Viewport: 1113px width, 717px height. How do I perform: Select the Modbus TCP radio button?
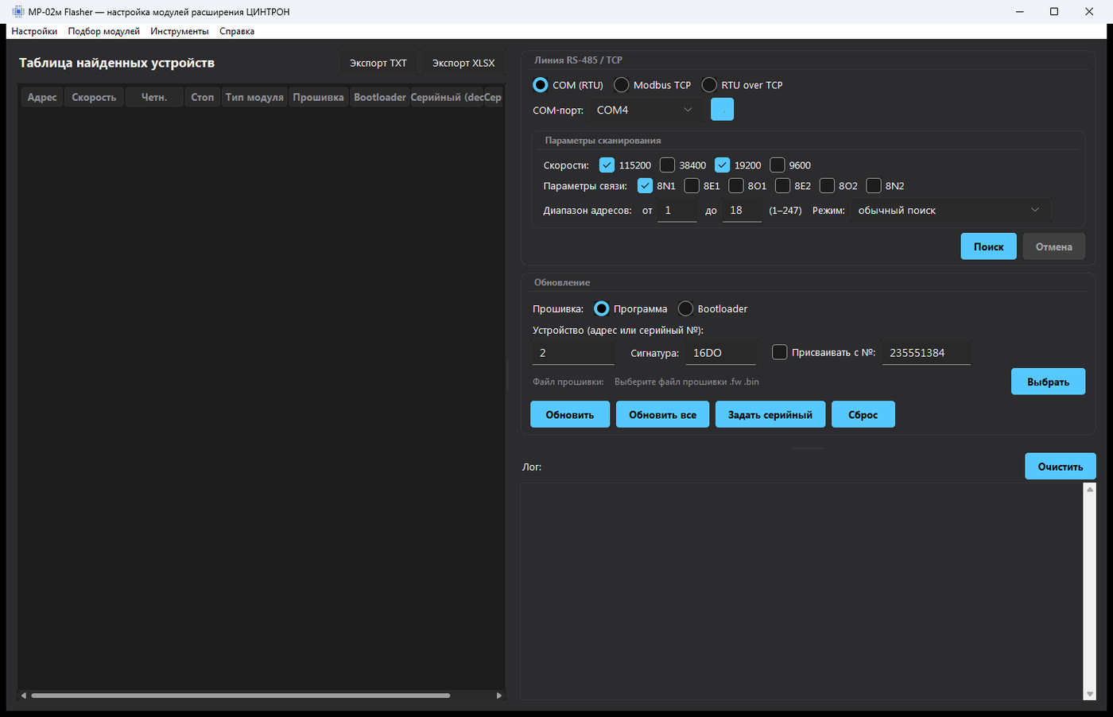point(622,85)
